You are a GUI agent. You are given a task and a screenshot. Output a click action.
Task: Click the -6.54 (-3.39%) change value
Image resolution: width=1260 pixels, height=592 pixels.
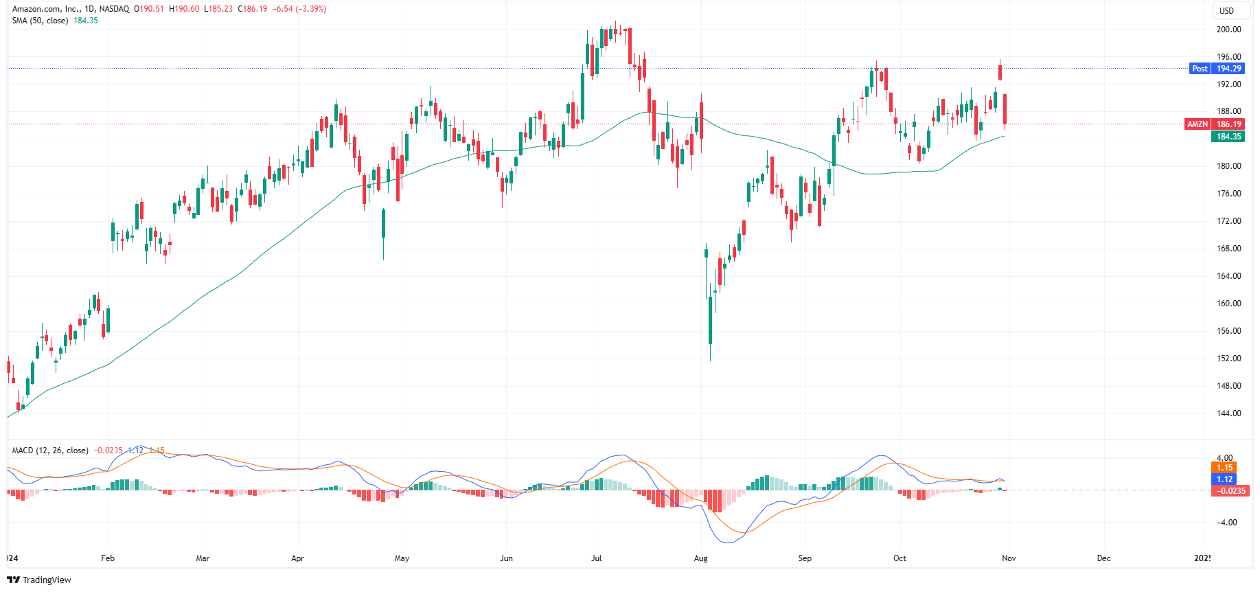click(299, 9)
